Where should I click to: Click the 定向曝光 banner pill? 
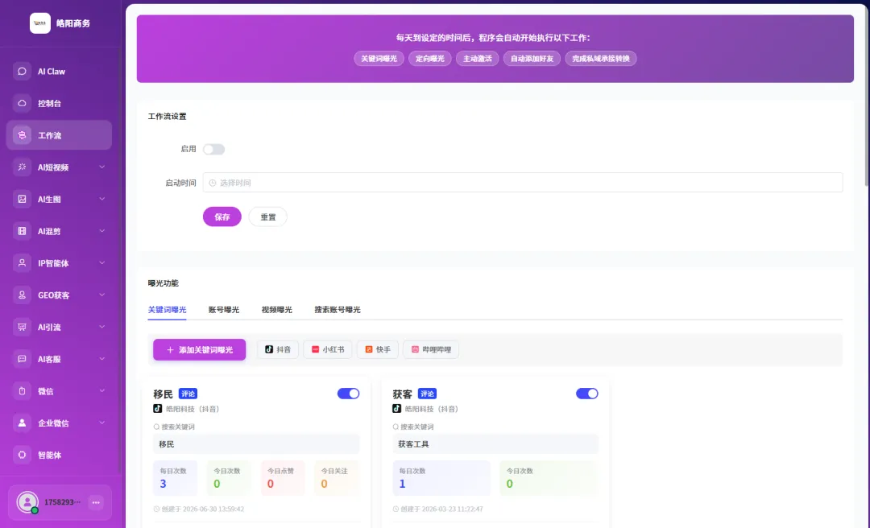tap(430, 59)
